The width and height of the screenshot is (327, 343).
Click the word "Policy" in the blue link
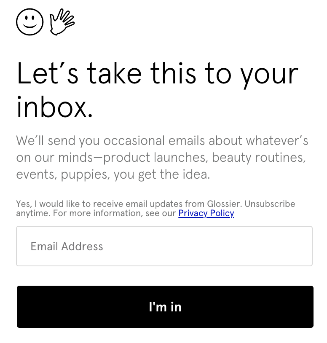click(x=222, y=213)
